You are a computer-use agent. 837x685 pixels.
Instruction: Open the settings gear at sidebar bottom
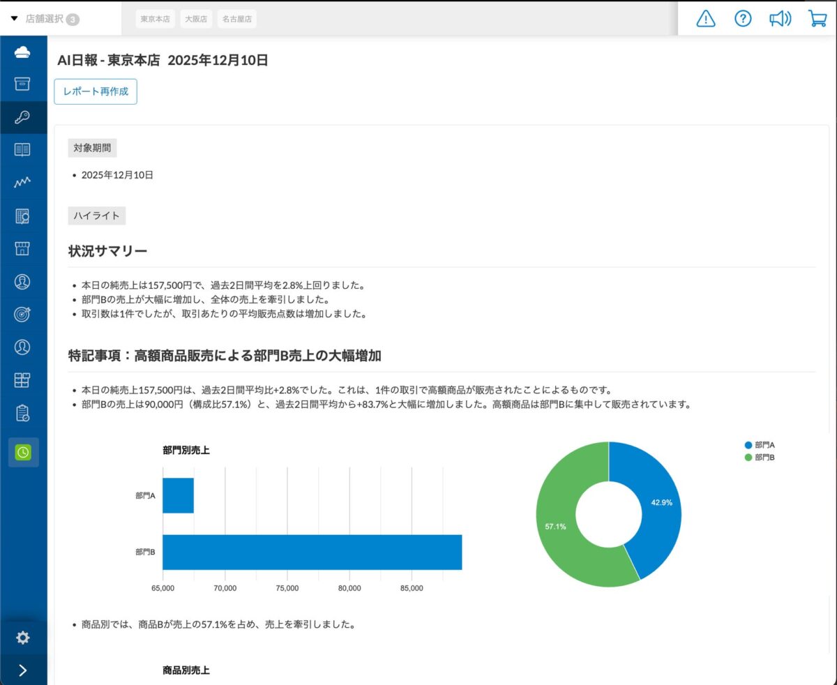click(23, 638)
